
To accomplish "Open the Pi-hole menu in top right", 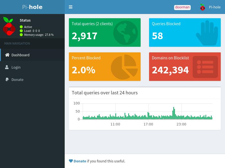I will pos(210,7).
